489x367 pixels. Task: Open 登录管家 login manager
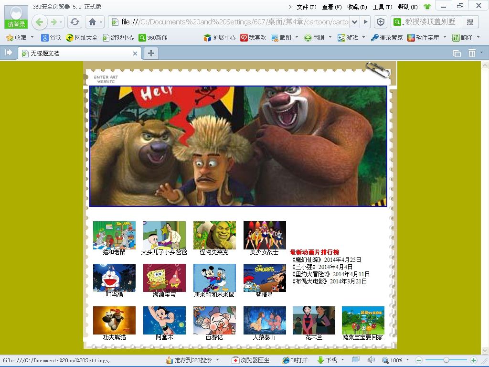[x=387, y=38]
